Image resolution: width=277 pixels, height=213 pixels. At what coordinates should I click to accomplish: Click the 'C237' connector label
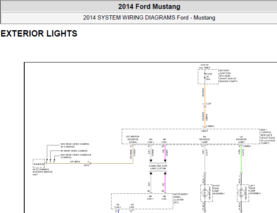click(208, 104)
